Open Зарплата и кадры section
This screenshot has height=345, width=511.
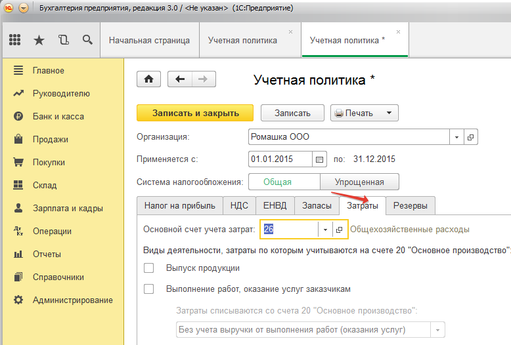tap(68, 209)
